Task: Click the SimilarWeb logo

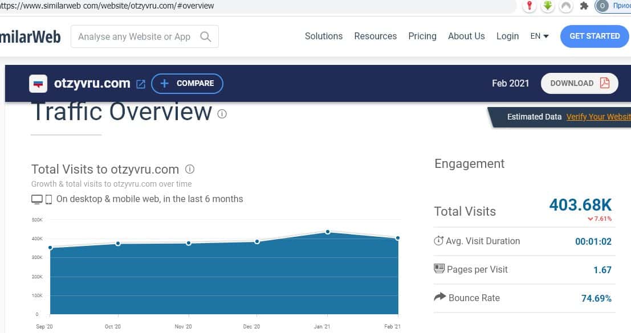Action: [x=30, y=37]
